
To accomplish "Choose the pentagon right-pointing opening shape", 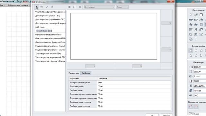I will pyautogui.click(x=201, y=56).
